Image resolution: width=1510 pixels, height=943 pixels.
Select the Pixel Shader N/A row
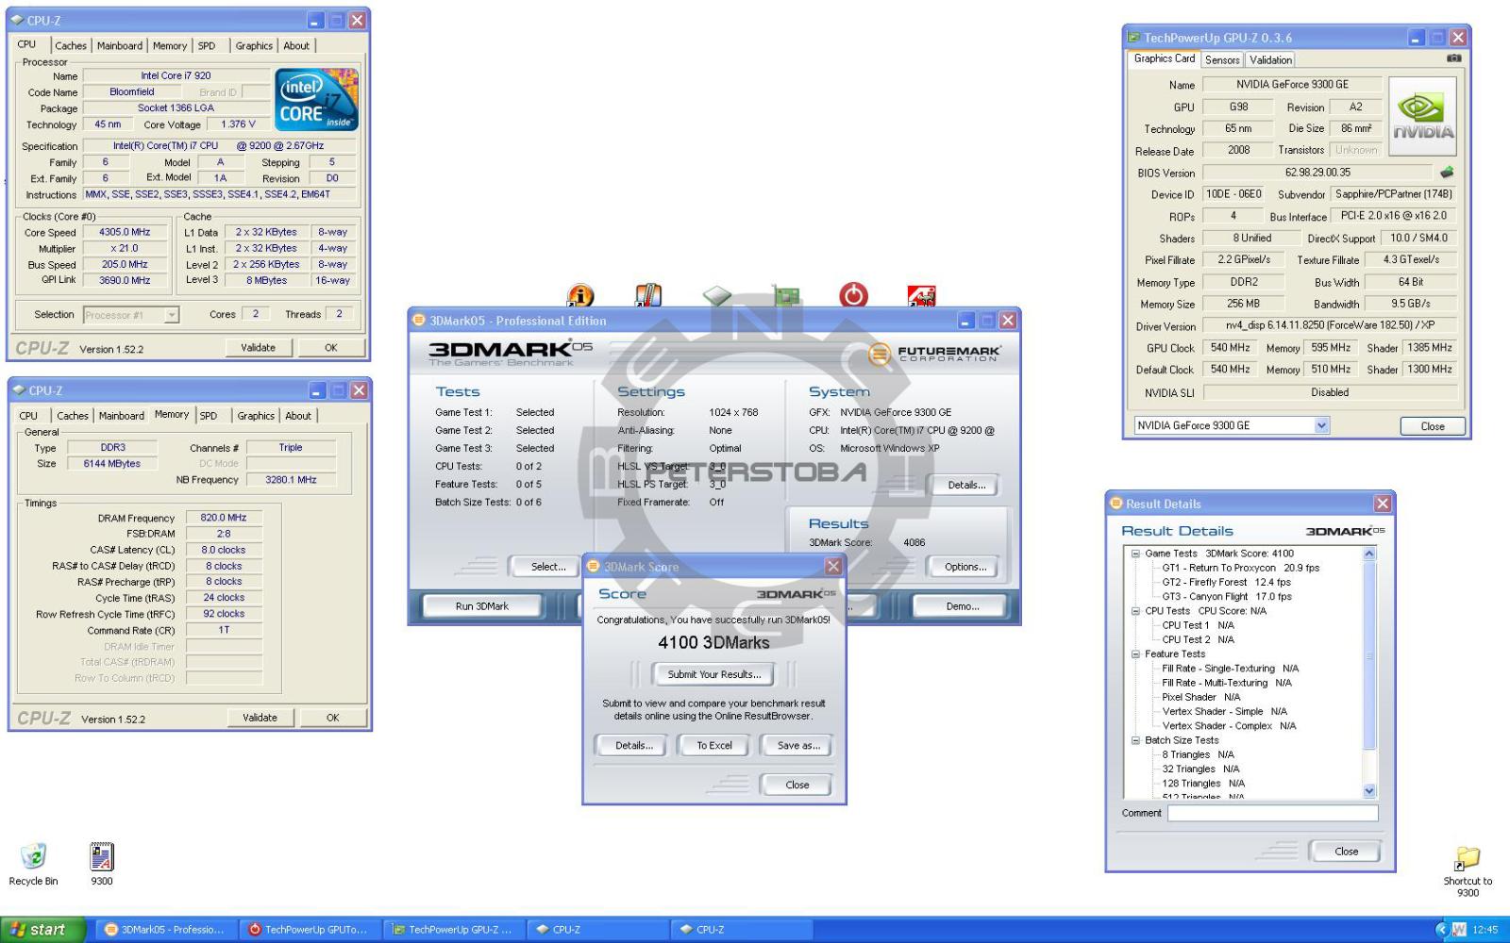(1200, 697)
